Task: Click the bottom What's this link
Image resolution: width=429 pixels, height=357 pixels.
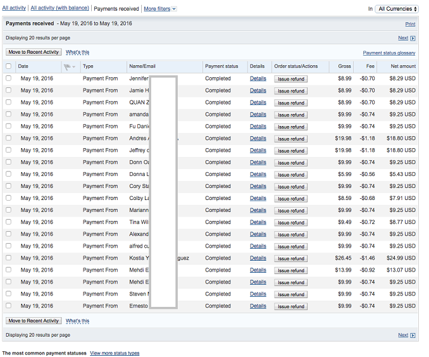Action: click(77, 321)
